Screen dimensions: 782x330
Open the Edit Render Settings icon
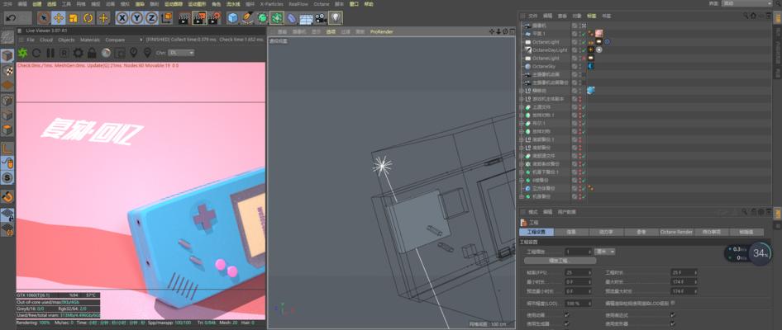214,18
